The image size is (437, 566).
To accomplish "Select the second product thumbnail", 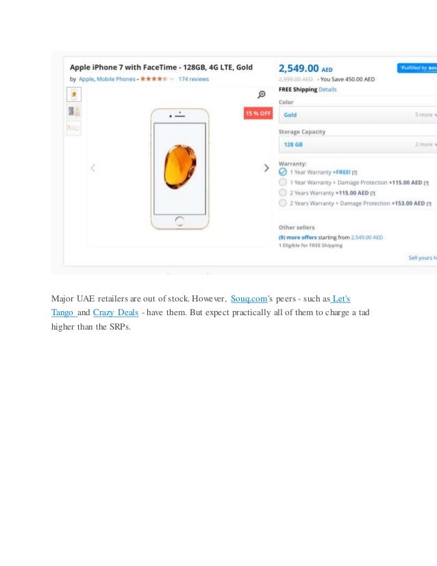I will (74, 112).
